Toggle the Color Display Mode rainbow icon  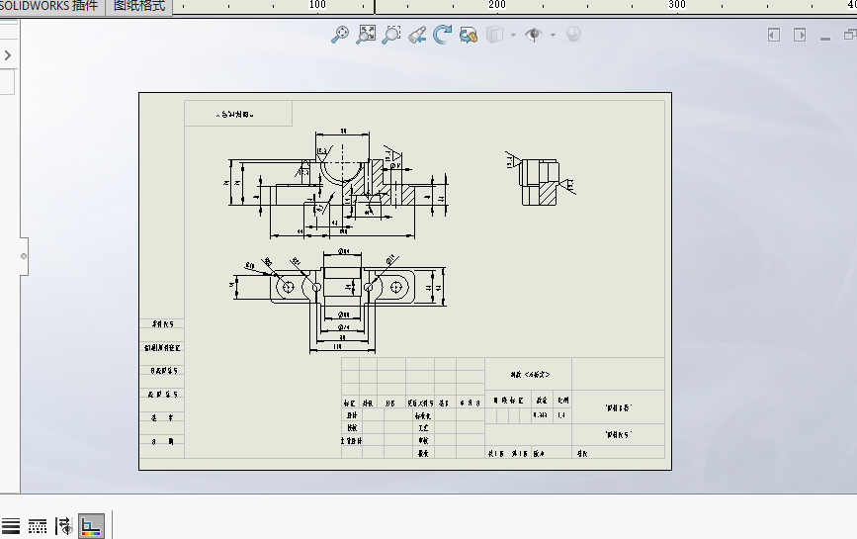coord(91,526)
